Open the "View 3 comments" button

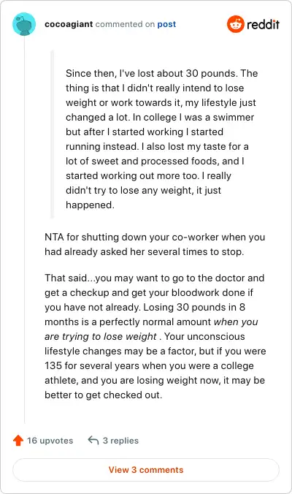tap(146, 470)
